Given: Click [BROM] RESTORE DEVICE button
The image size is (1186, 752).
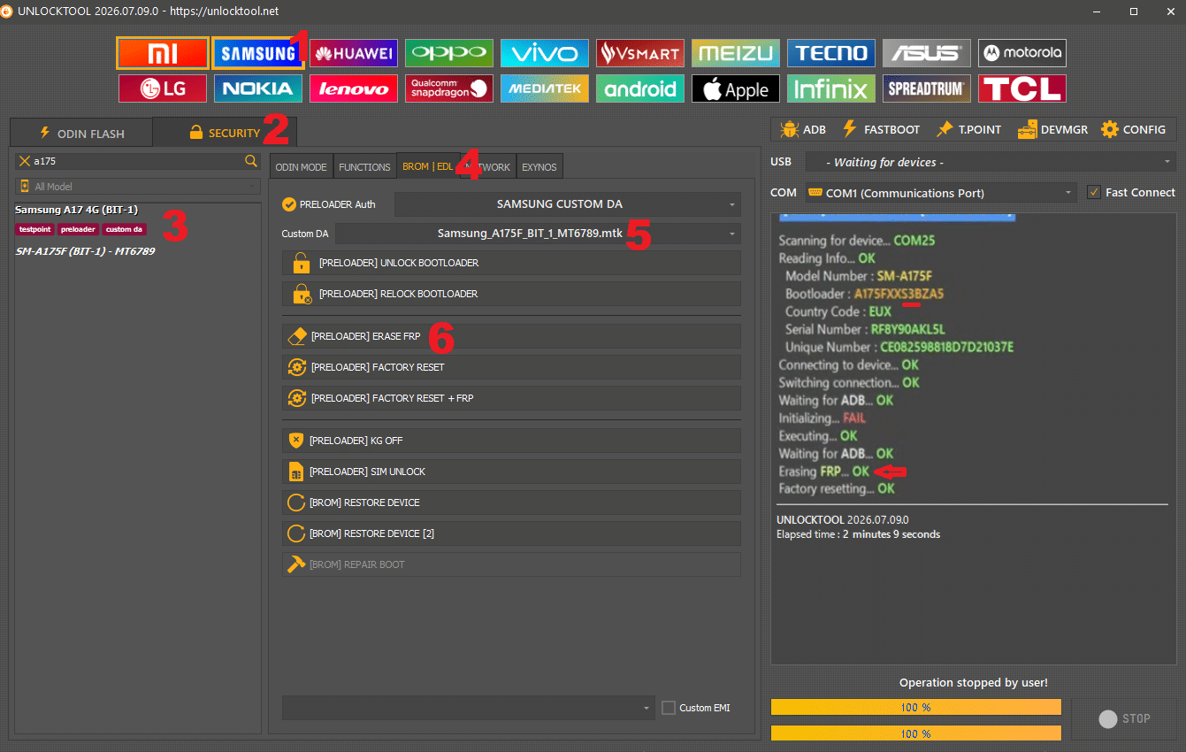Looking at the screenshot, I should [x=511, y=503].
